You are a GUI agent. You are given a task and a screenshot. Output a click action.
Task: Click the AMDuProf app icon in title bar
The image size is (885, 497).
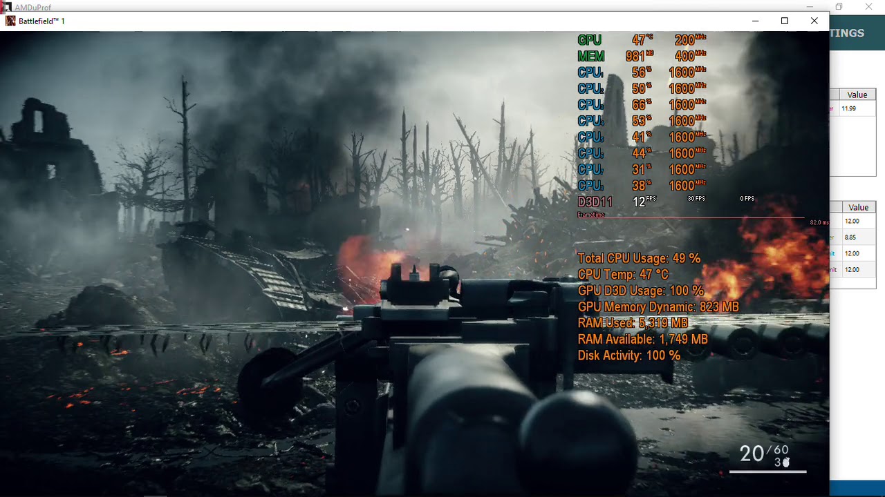7,7
